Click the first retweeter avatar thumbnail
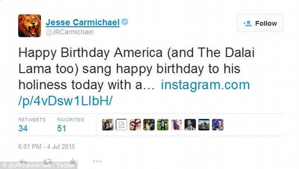Viewport: 299px width, 169px height. (108, 125)
